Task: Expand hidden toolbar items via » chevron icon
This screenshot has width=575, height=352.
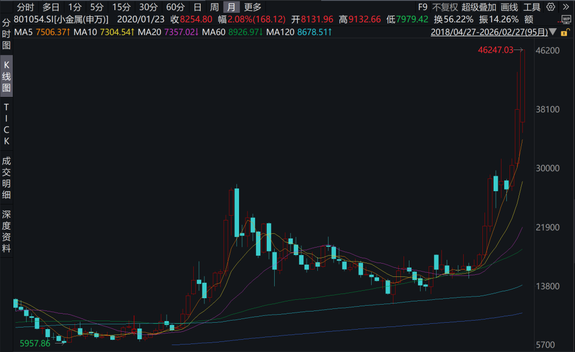Action: (566, 7)
